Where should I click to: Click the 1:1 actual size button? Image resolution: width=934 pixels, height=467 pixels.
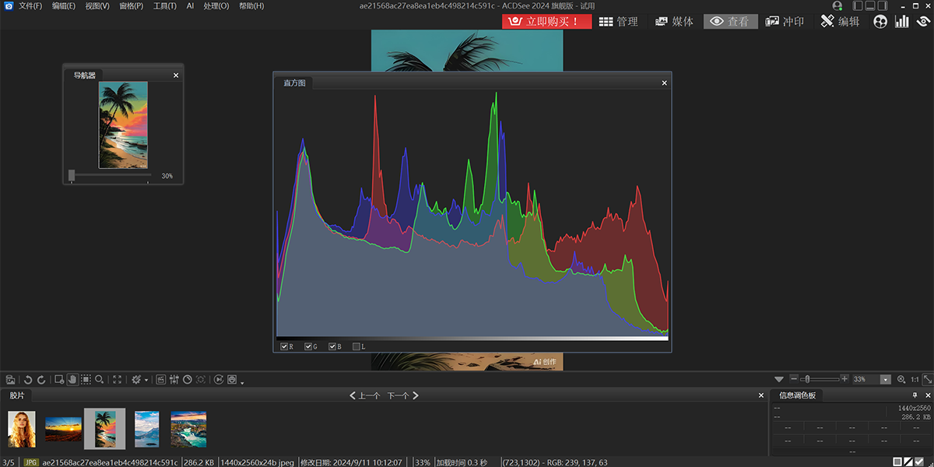pyautogui.click(x=915, y=379)
